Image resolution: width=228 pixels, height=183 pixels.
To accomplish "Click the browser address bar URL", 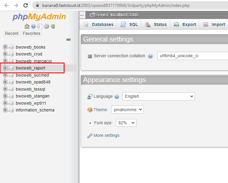I will point(116,6).
